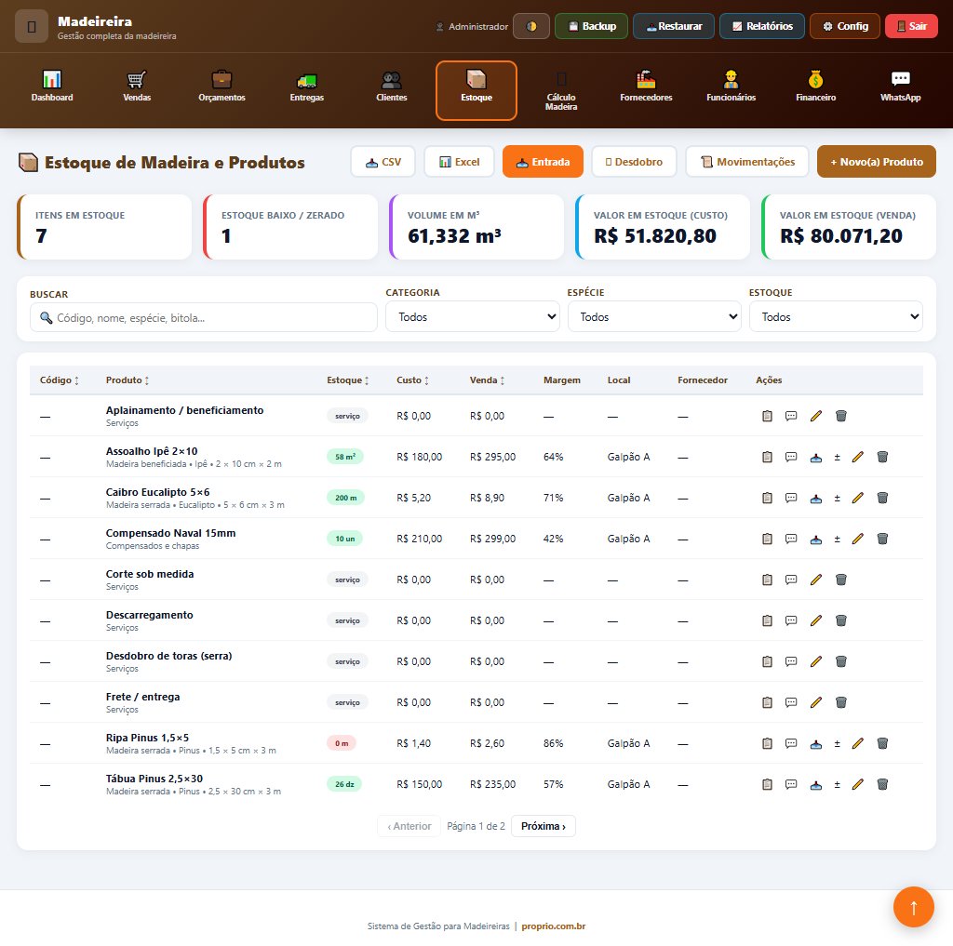953x946 pixels.
Task: Click the Restaurar button
Action: click(x=674, y=26)
